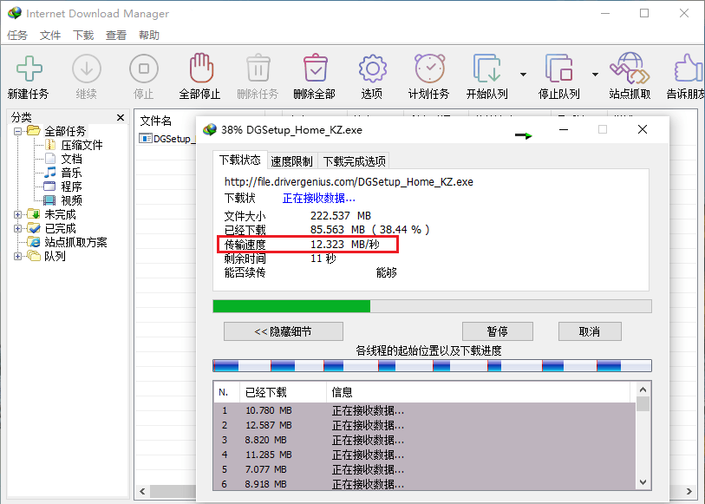The width and height of the screenshot is (705, 504).
Task: Select 程序 category in tree
Action: (71, 187)
